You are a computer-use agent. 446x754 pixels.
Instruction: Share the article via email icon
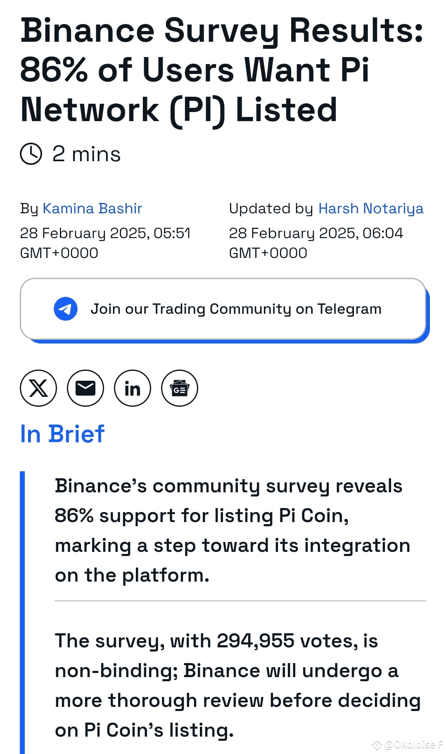tap(85, 388)
